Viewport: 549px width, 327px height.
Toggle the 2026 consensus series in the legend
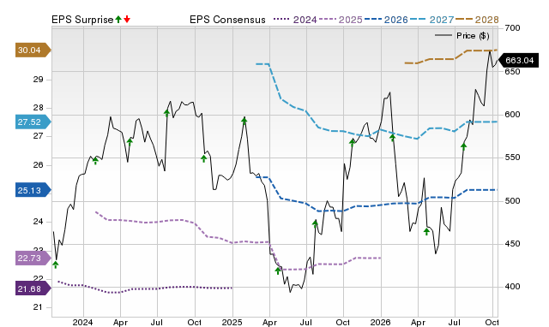(x=386, y=20)
